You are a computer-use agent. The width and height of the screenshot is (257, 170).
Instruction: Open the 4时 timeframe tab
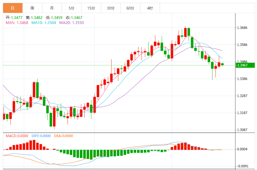click(x=150, y=8)
